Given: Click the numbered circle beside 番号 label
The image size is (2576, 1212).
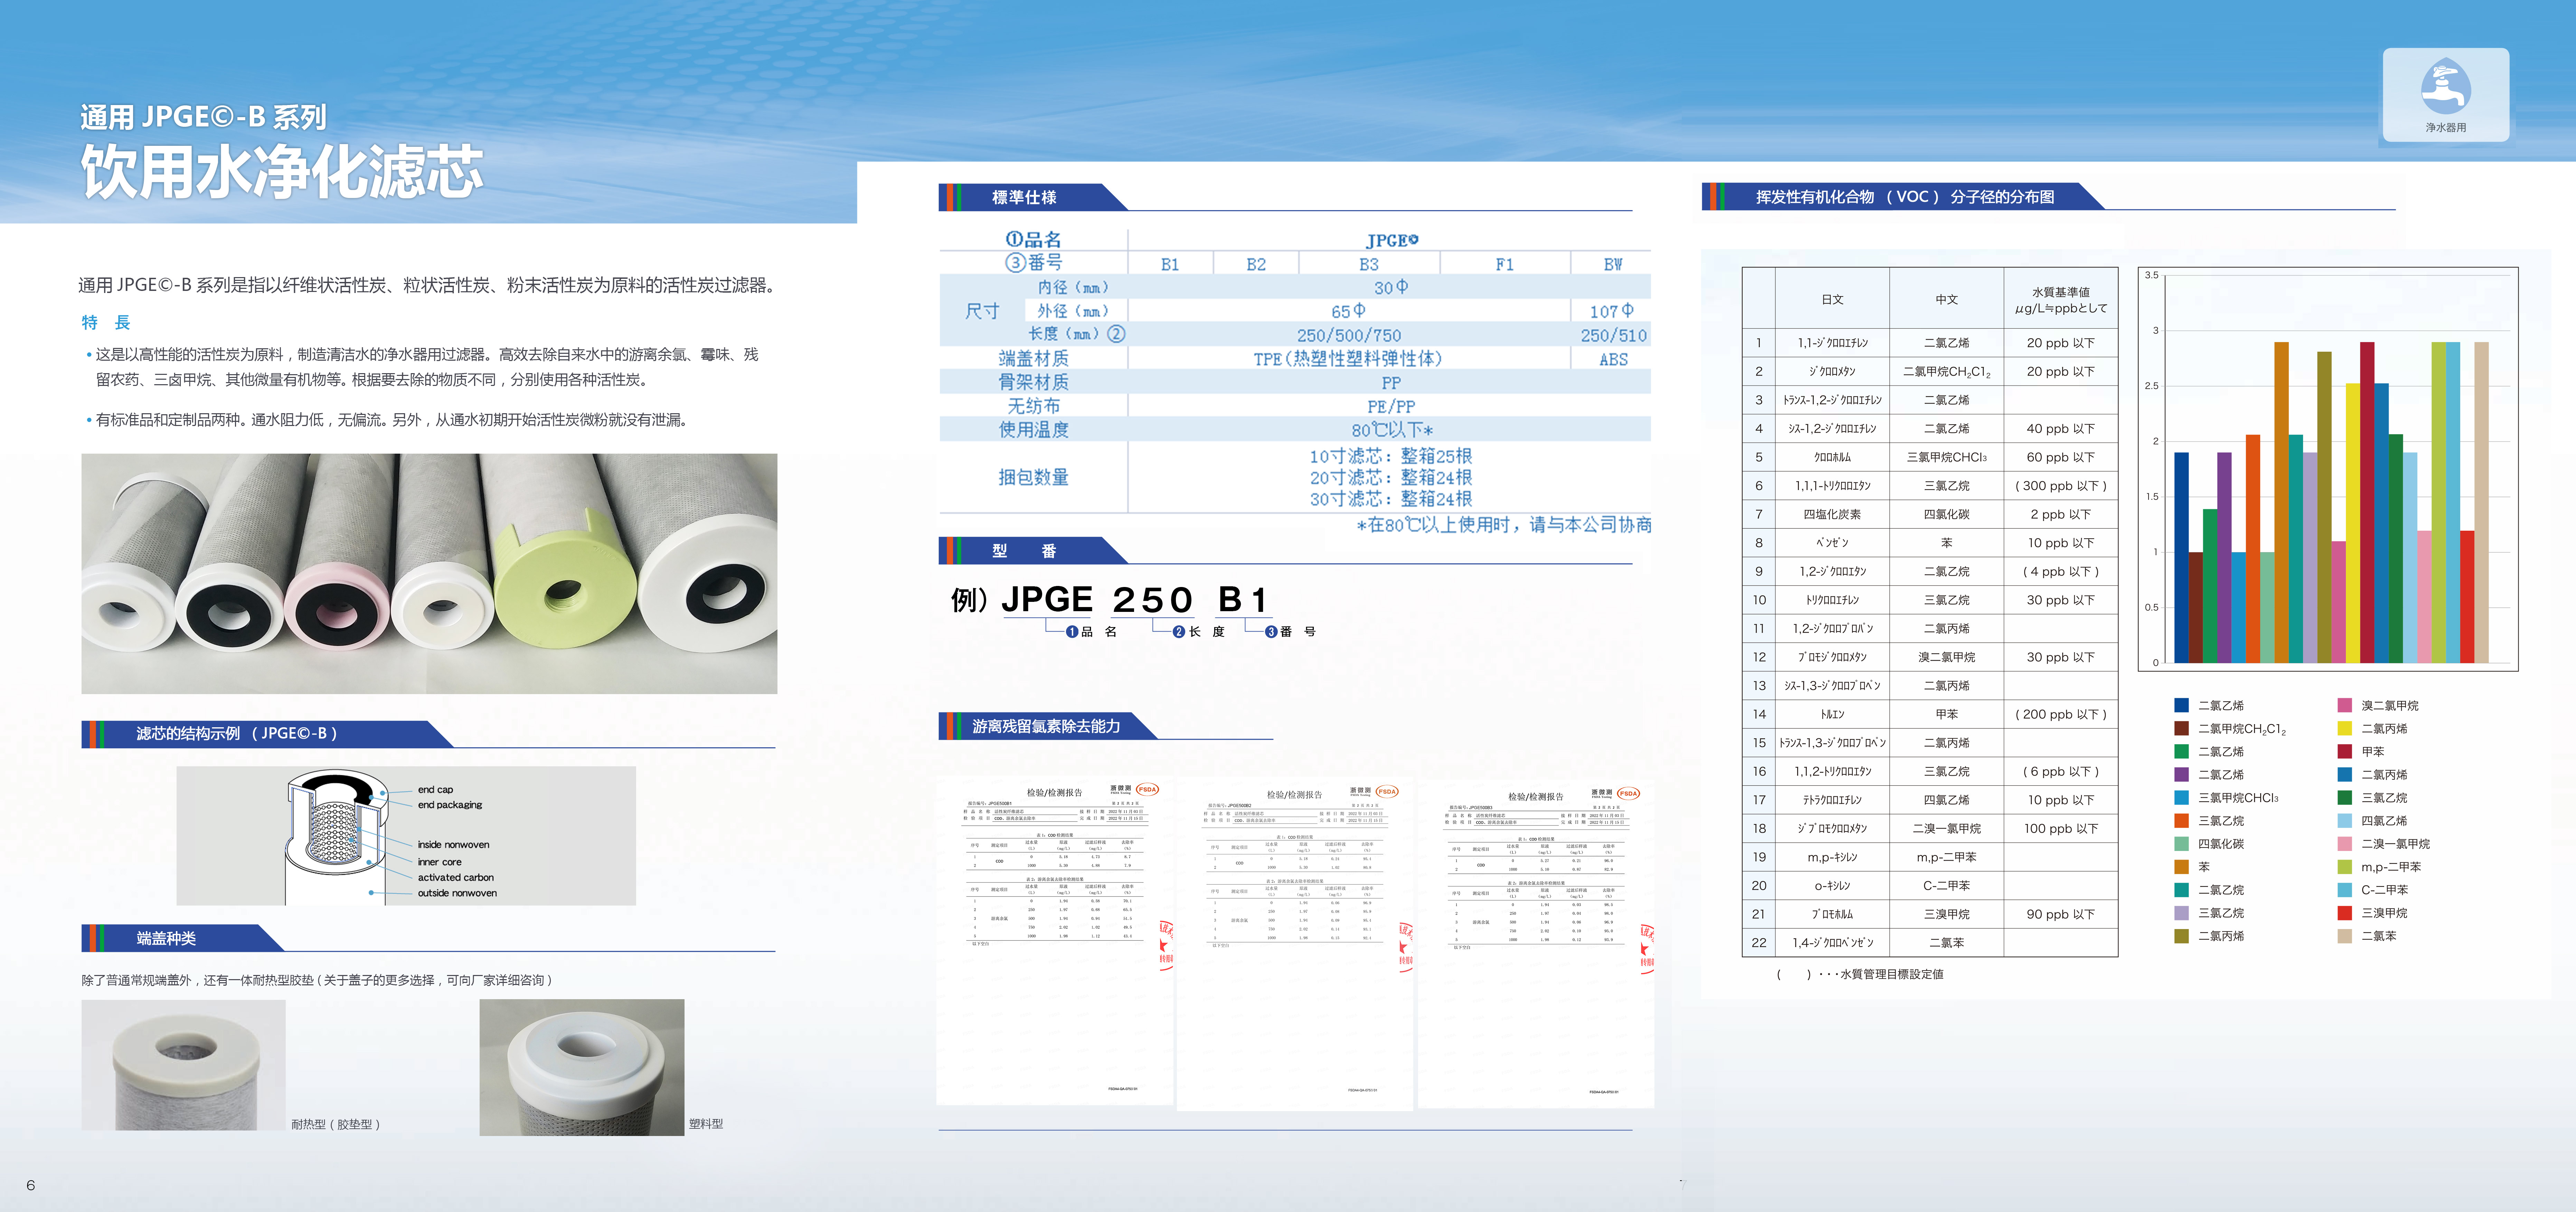Looking at the screenshot, I should point(1271,632).
